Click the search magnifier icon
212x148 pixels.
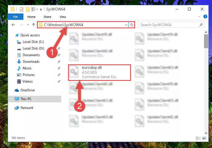201,25
